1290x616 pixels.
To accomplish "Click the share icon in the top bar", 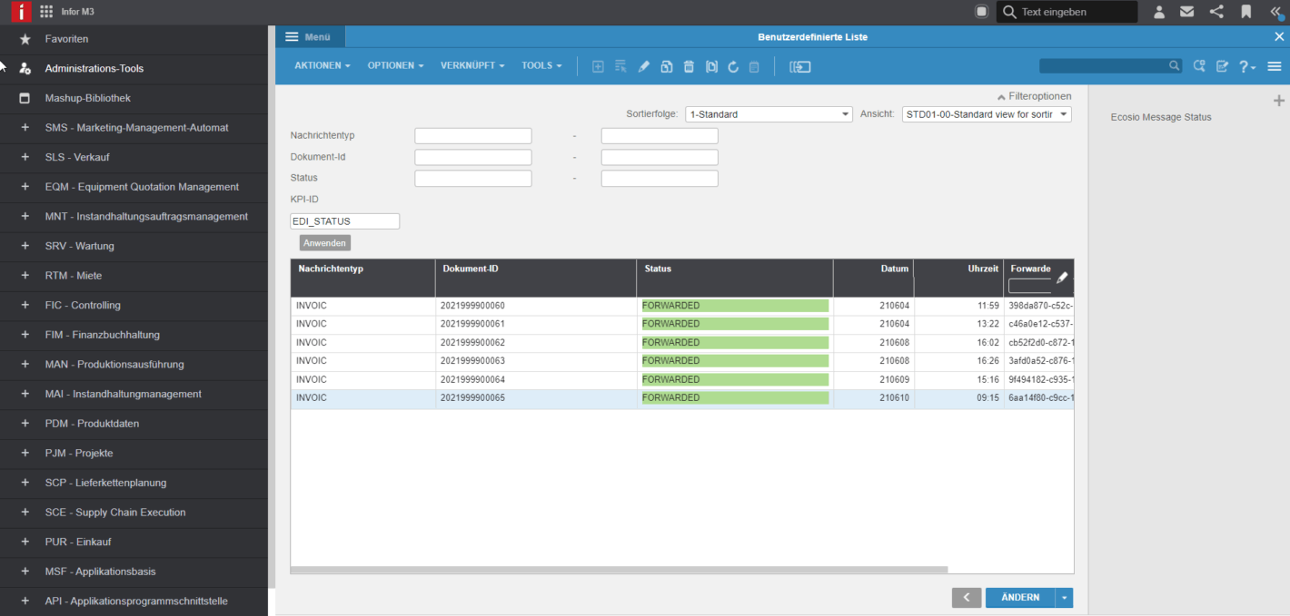I will (1216, 11).
